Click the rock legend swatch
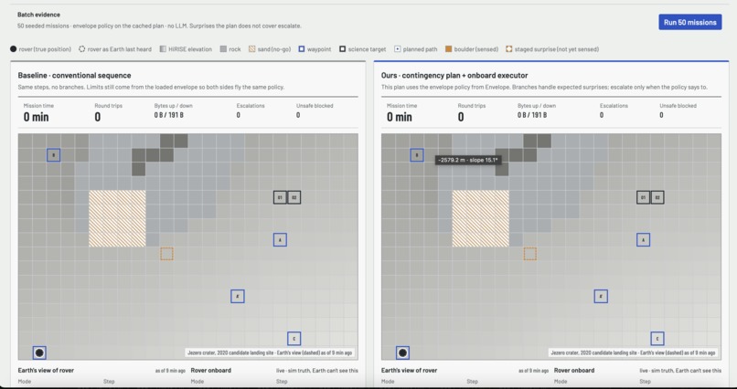Viewport: 737px width, 389px height. pyautogui.click(x=223, y=48)
